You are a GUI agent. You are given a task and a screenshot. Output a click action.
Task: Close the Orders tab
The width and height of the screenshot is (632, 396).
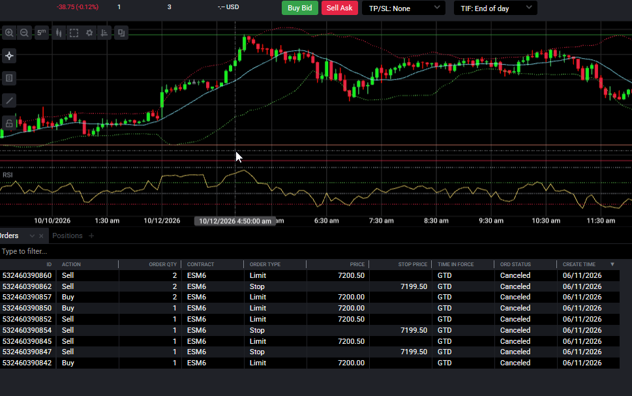coord(41,236)
